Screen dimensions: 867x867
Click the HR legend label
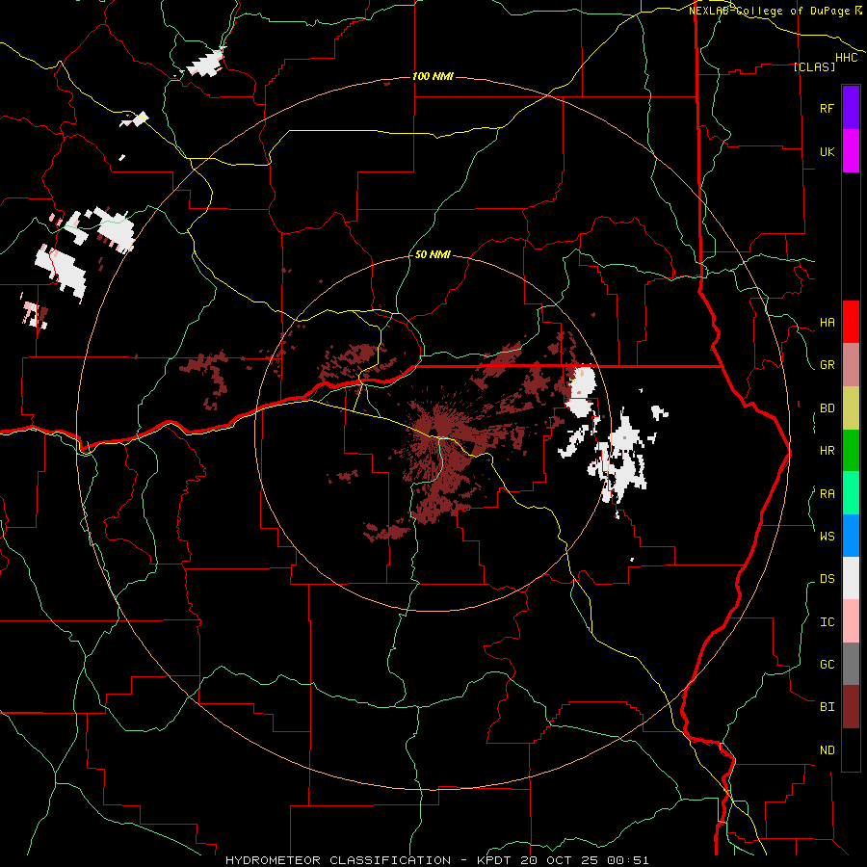(827, 451)
